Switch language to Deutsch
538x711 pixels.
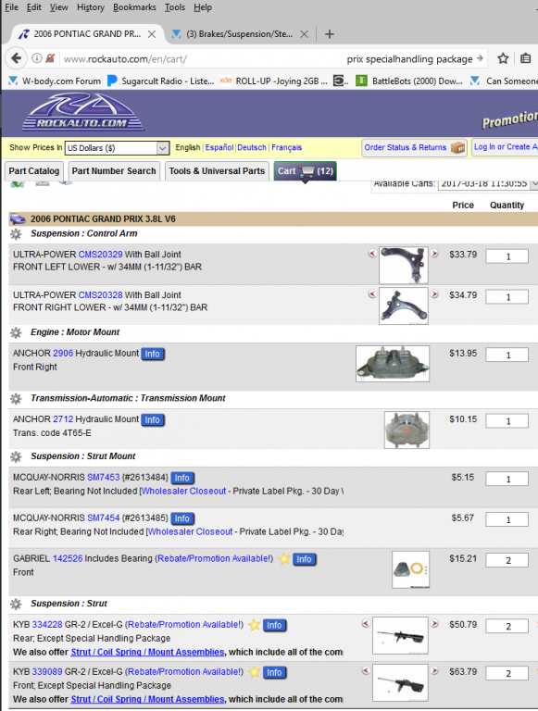click(252, 147)
